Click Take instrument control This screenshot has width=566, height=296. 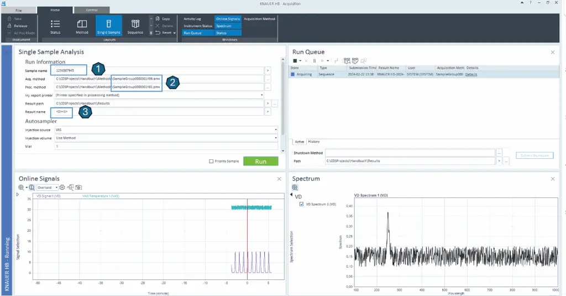15,19
